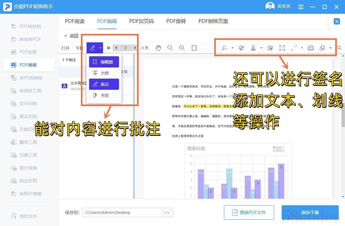Click the print icon in toolbar
The width and height of the screenshot is (345, 226).
point(311,48)
